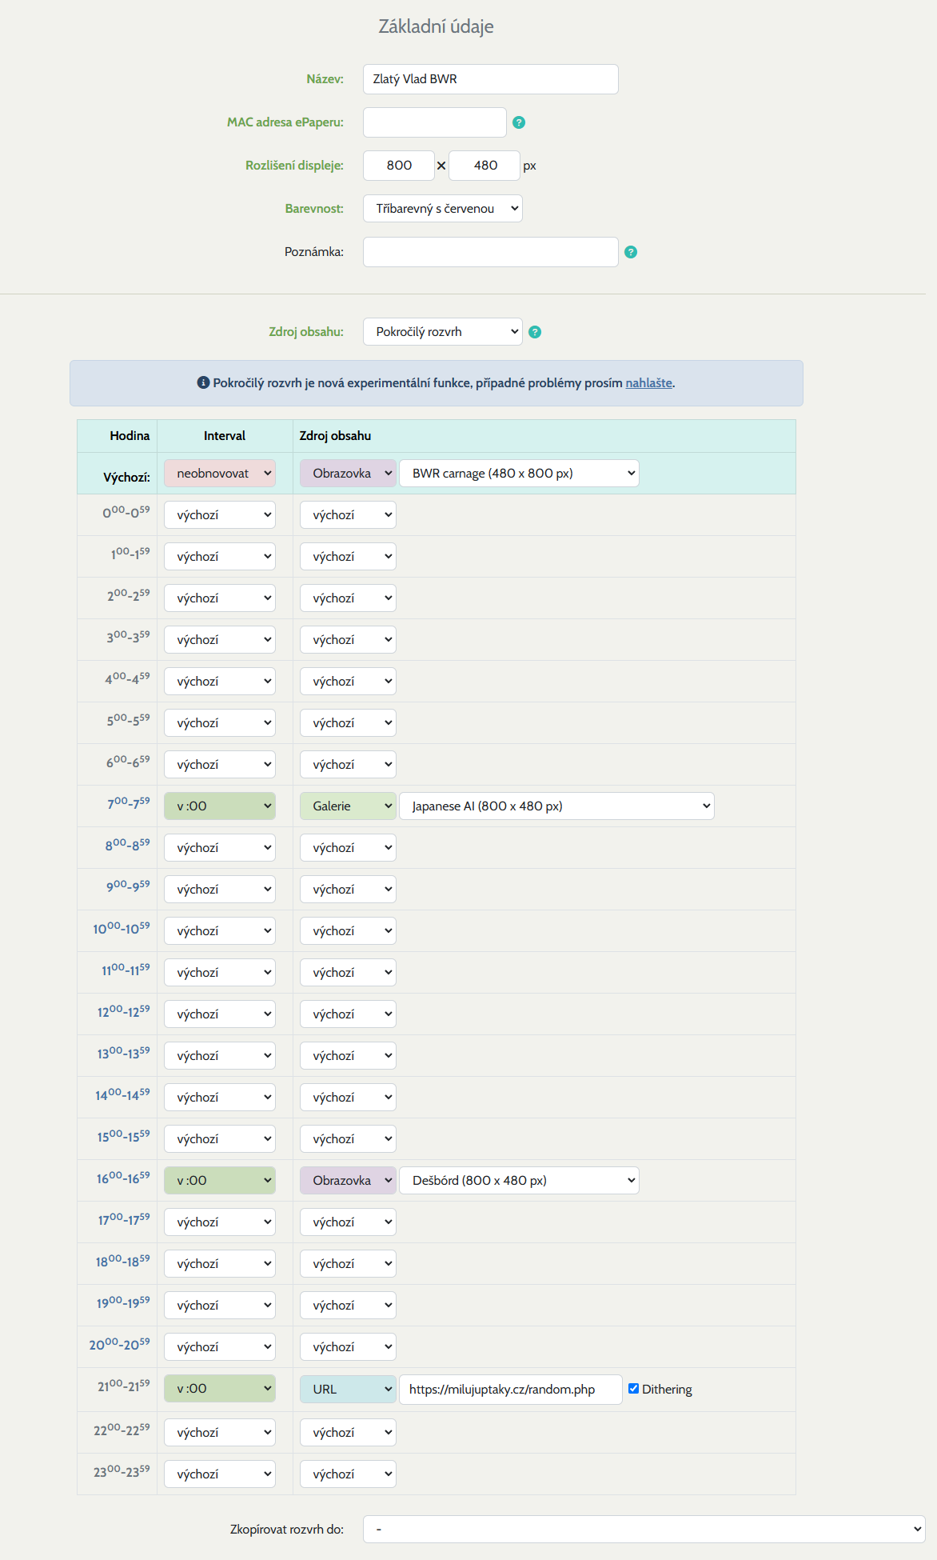Change Japanese AI gallery selection
Viewport: 937px width, 1560px height.
(x=556, y=806)
